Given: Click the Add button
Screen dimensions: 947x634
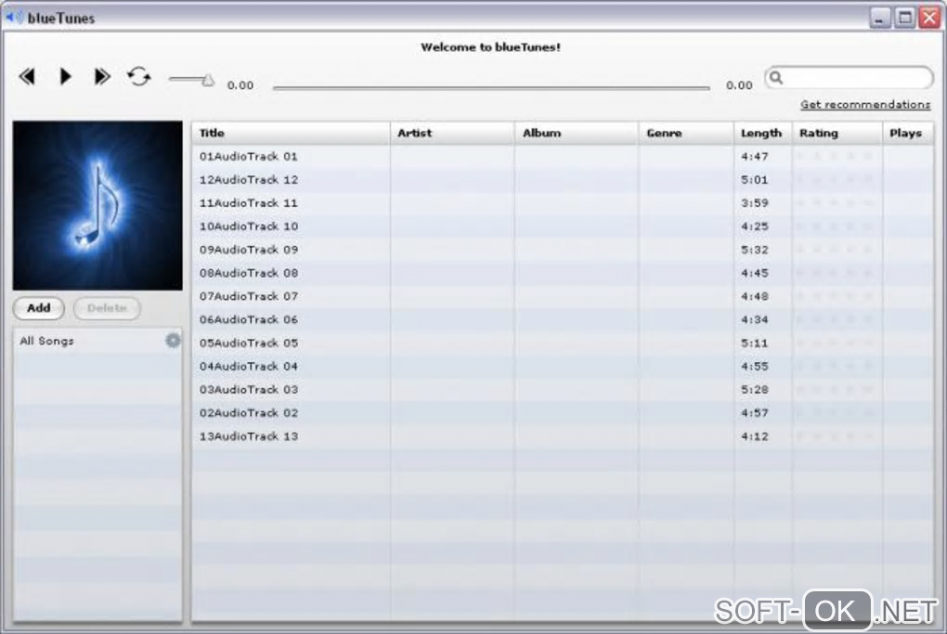Looking at the screenshot, I should 39,308.
